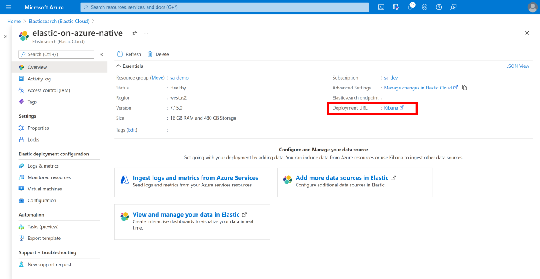
Task: Open Logs & metrics menu item
Action: pos(43,166)
